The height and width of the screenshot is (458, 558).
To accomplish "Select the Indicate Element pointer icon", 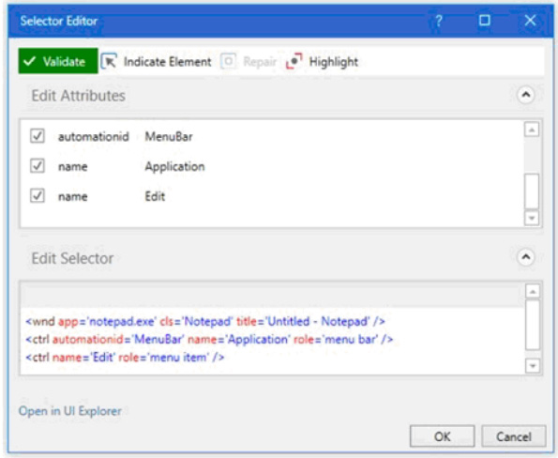I will (109, 61).
